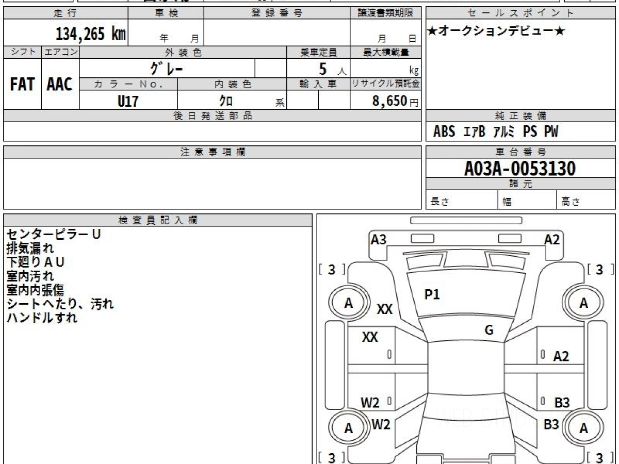Select the 後日発送部品 header bar
The width and height of the screenshot is (619, 464).
coord(213,117)
